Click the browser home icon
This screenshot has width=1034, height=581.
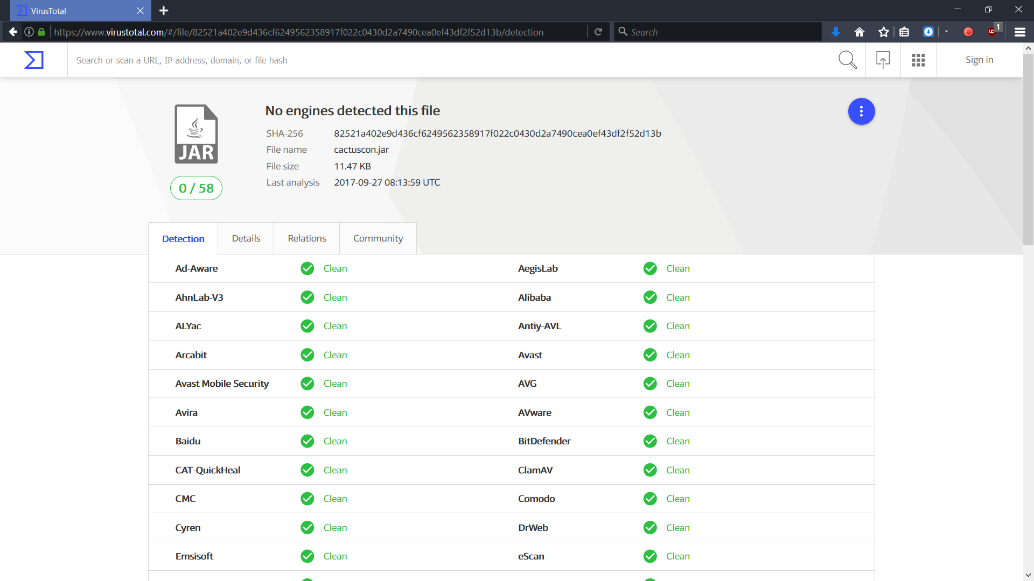860,32
